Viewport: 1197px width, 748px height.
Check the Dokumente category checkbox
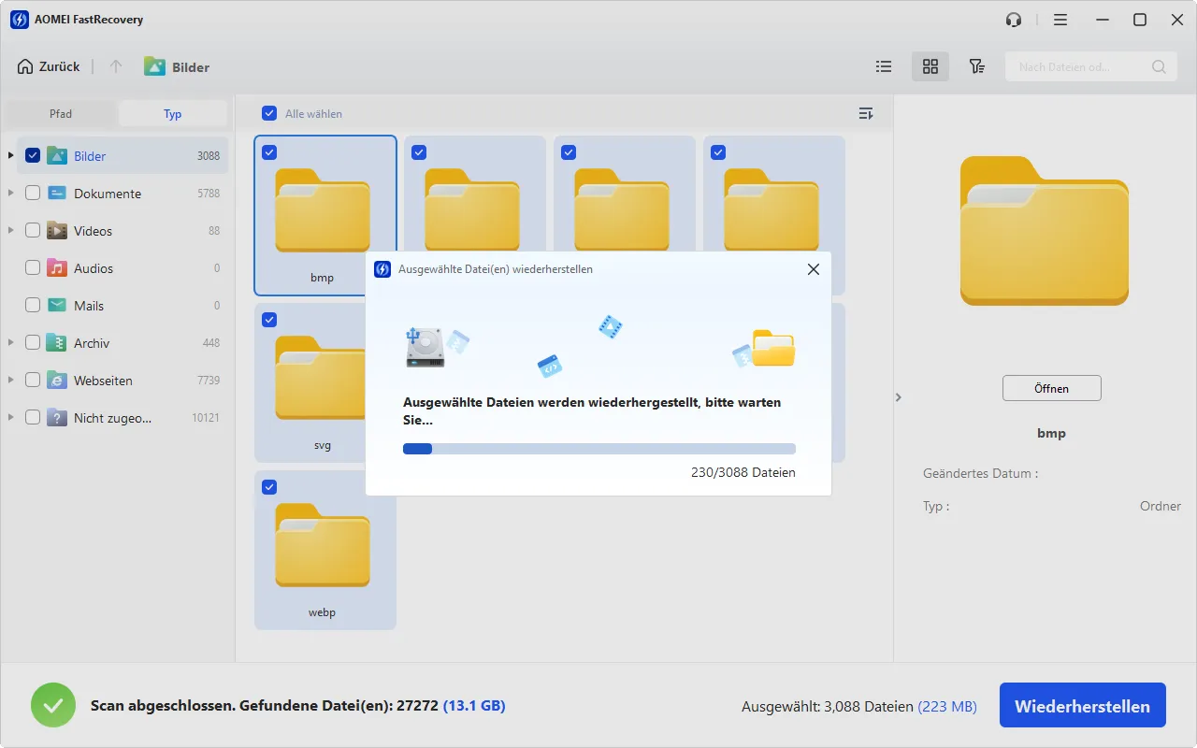(x=33, y=194)
